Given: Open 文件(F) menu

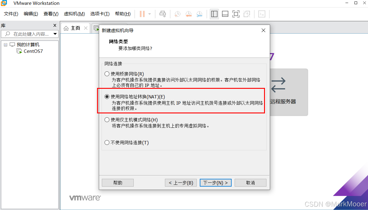Looking at the screenshot, I should (x=11, y=14).
